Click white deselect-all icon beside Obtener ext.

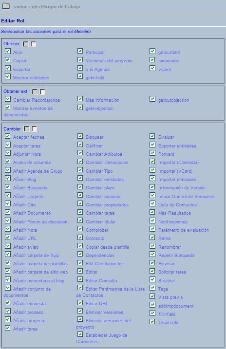coord(42,92)
